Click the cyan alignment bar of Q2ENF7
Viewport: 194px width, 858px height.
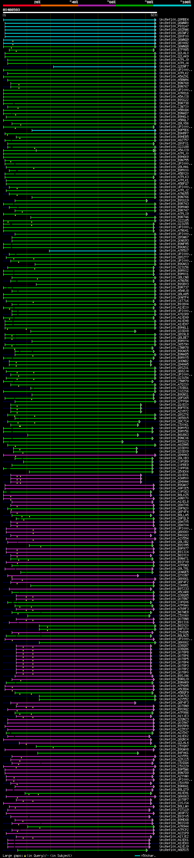pyautogui.click(x=105, y=67)
